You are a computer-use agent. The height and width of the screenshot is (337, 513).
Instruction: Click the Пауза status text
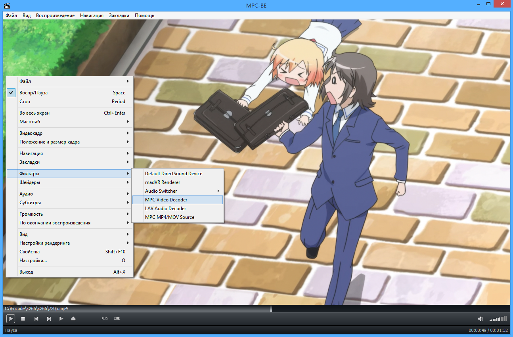pyautogui.click(x=11, y=330)
